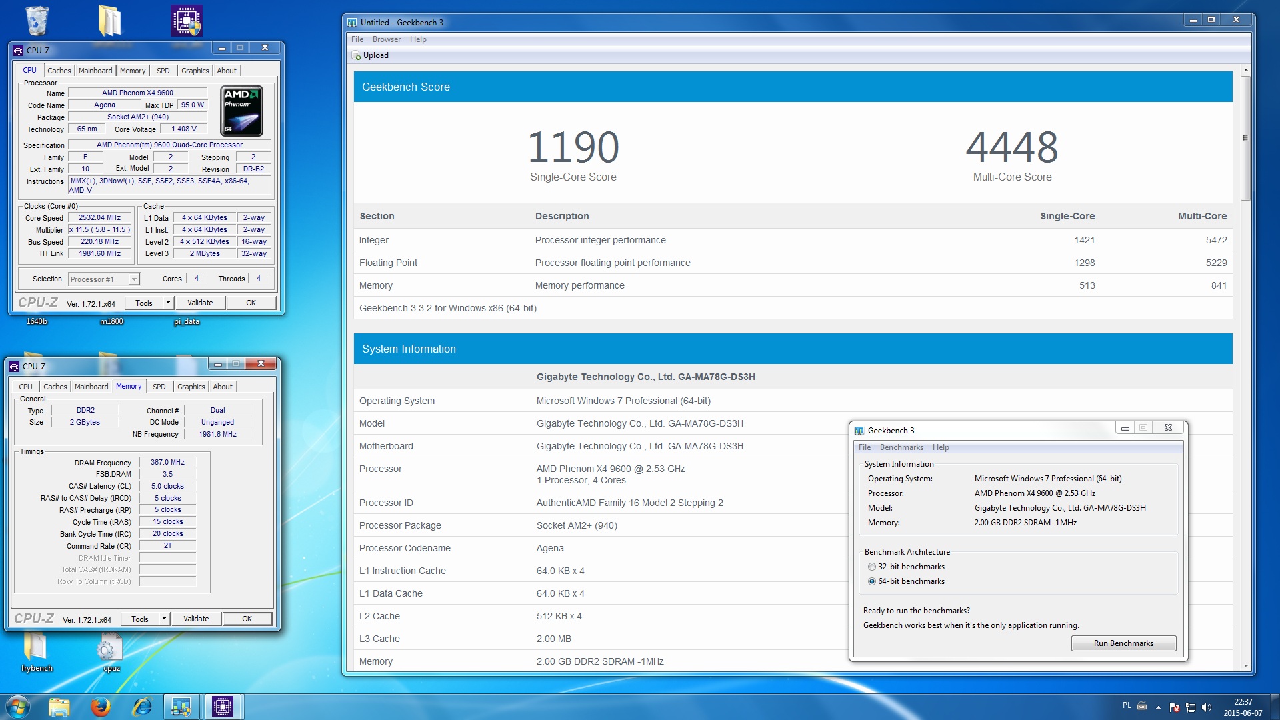
Task: Click the PL input language indicator
Action: point(1127,705)
